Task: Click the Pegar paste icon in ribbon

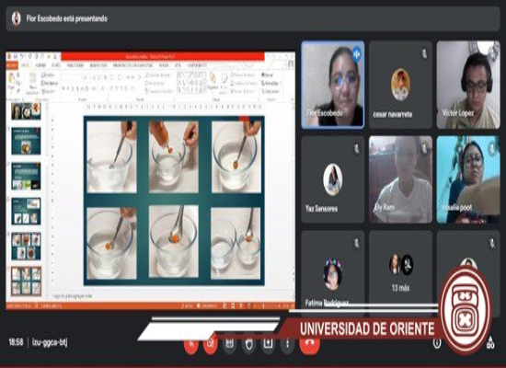Action: (x=12, y=81)
